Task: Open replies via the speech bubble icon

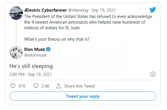Action: click(36, 86)
